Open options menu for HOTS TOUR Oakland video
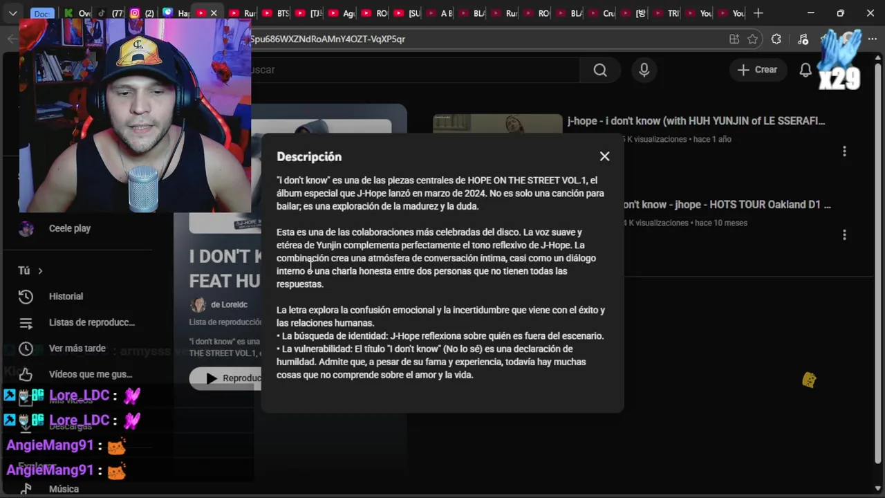 [x=844, y=235]
